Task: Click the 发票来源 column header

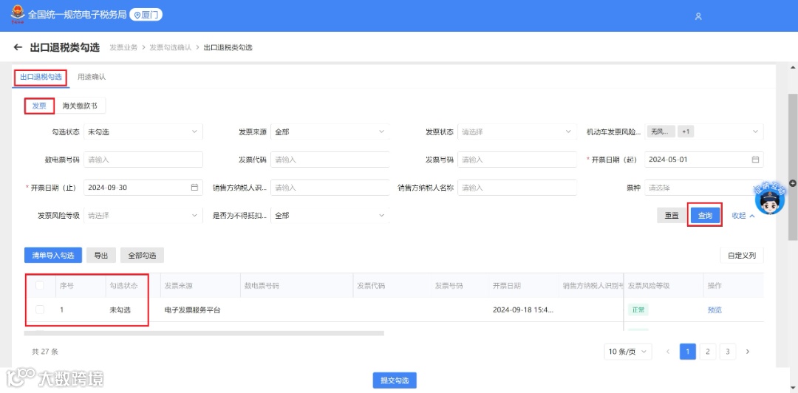Action: click(x=179, y=286)
